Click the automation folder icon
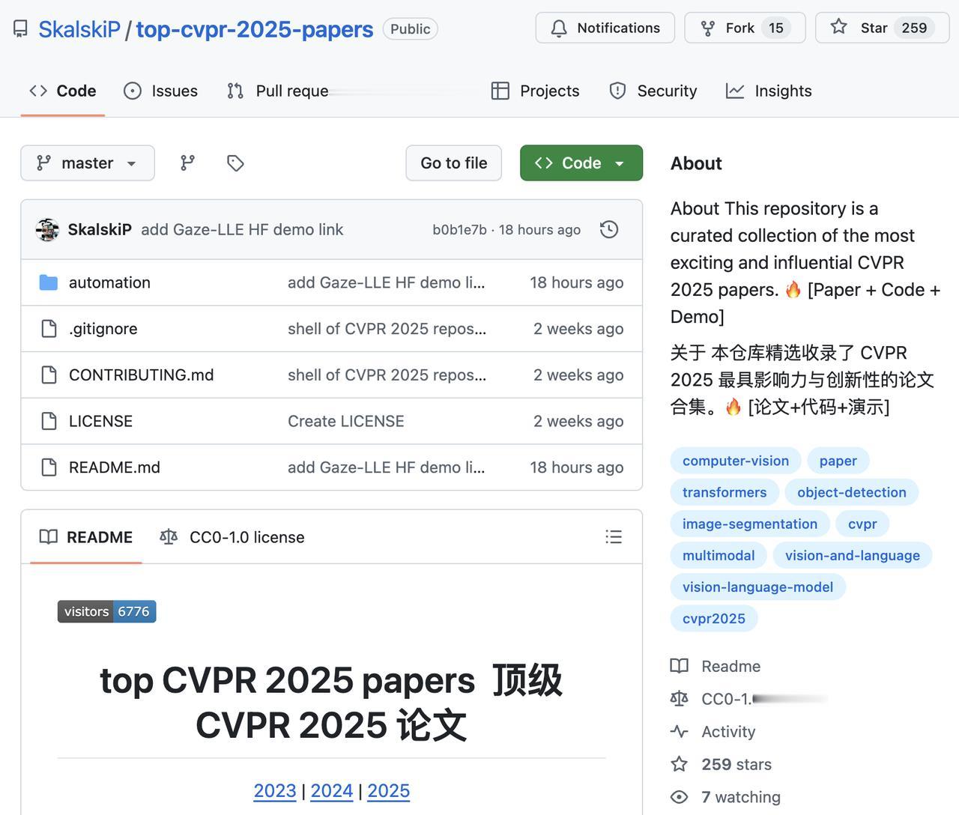Screen dimensions: 959x815 49,282
